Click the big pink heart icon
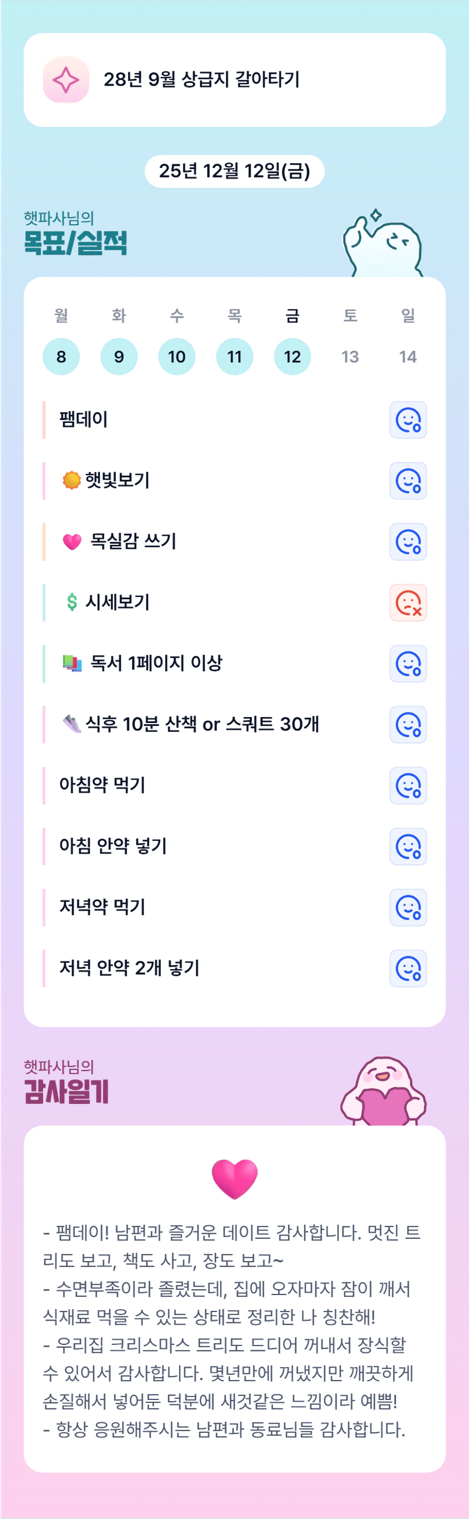The height and width of the screenshot is (1519, 469). (234, 1178)
